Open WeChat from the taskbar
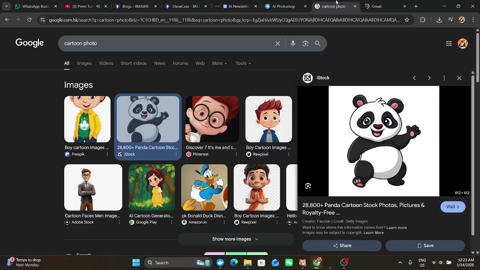 pyautogui.click(x=289, y=262)
